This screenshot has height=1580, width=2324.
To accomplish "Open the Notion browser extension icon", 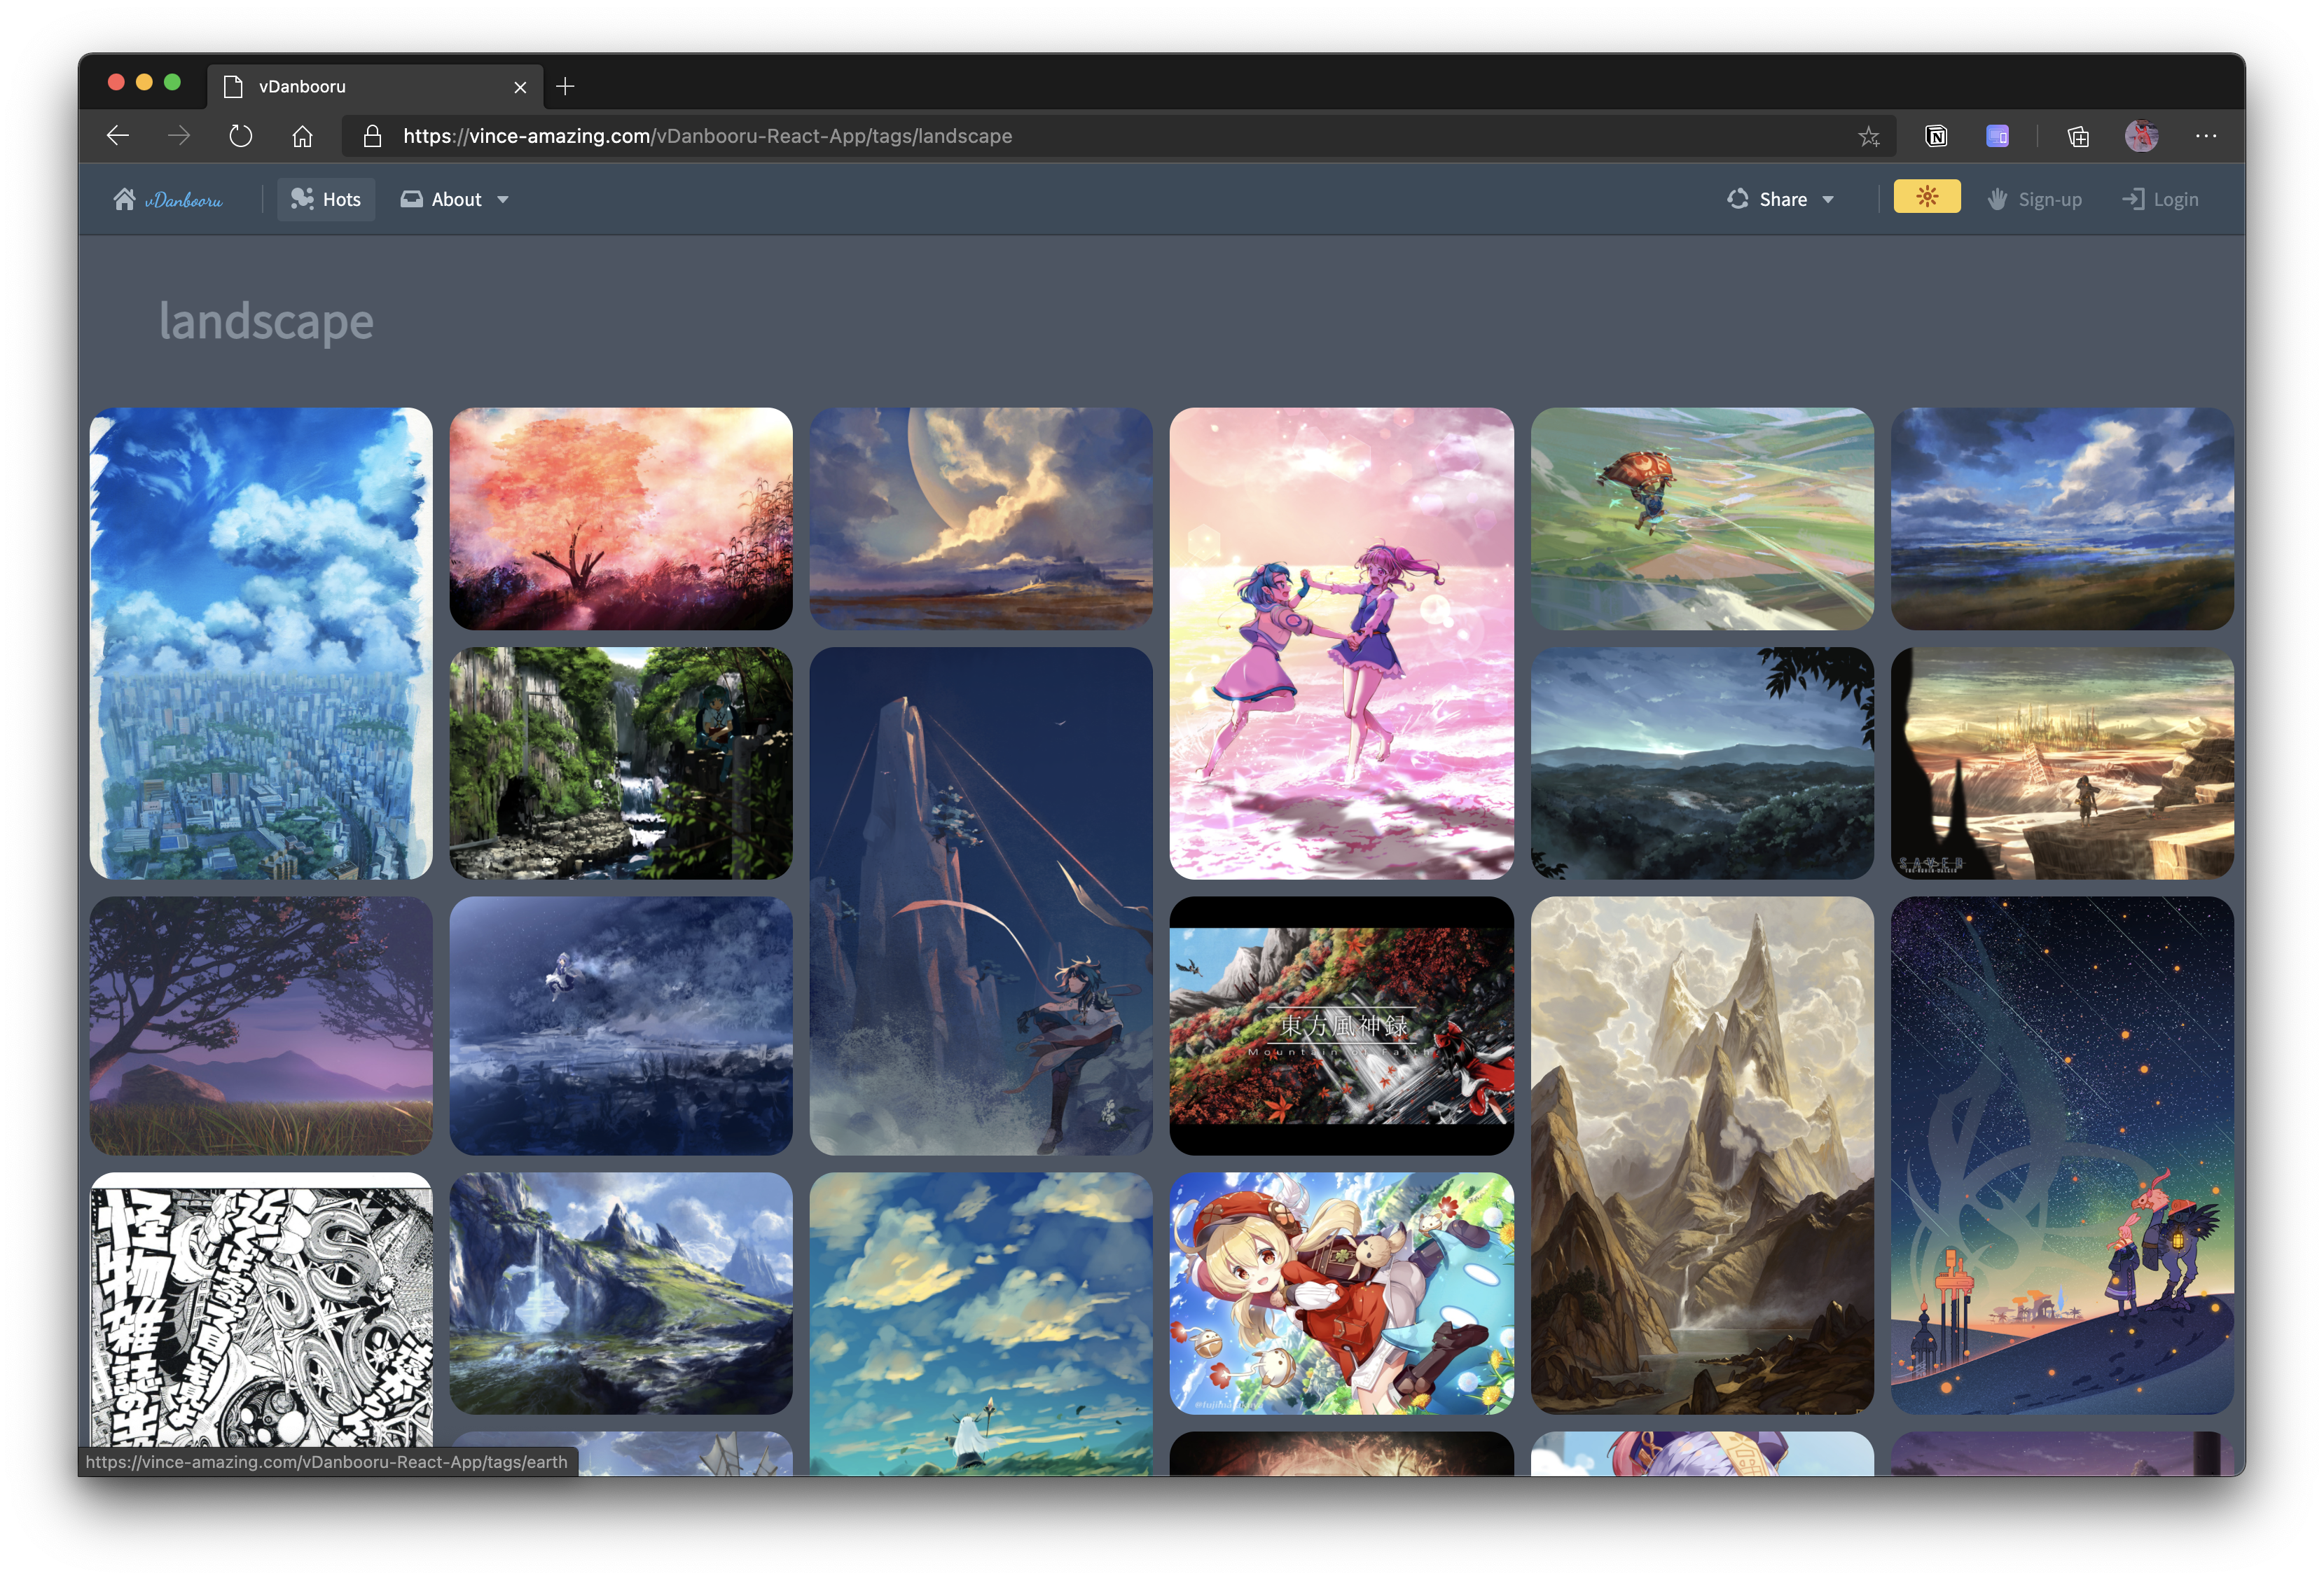I will tap(1936, 136).
